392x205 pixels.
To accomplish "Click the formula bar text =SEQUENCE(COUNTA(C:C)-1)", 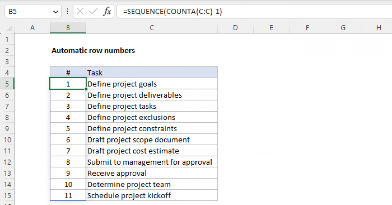I will [x=172, y=12].
